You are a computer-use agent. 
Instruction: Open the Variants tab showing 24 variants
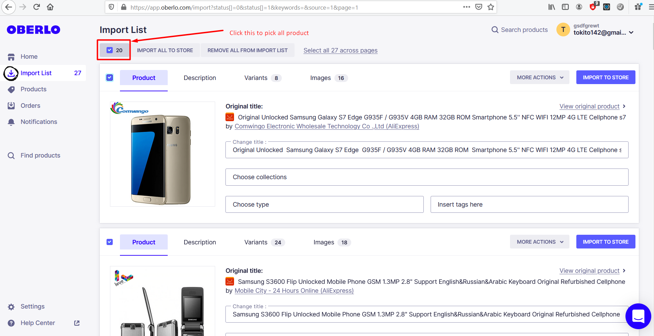[x=265, y=242]
